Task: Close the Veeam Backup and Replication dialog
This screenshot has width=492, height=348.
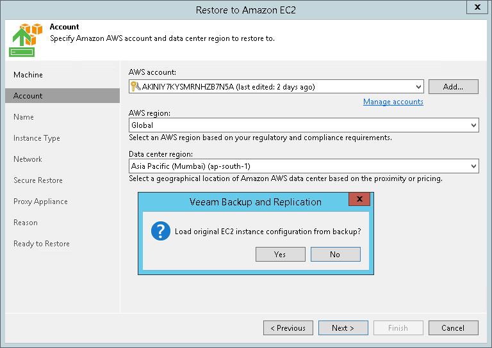Action: tap(359, 200)
